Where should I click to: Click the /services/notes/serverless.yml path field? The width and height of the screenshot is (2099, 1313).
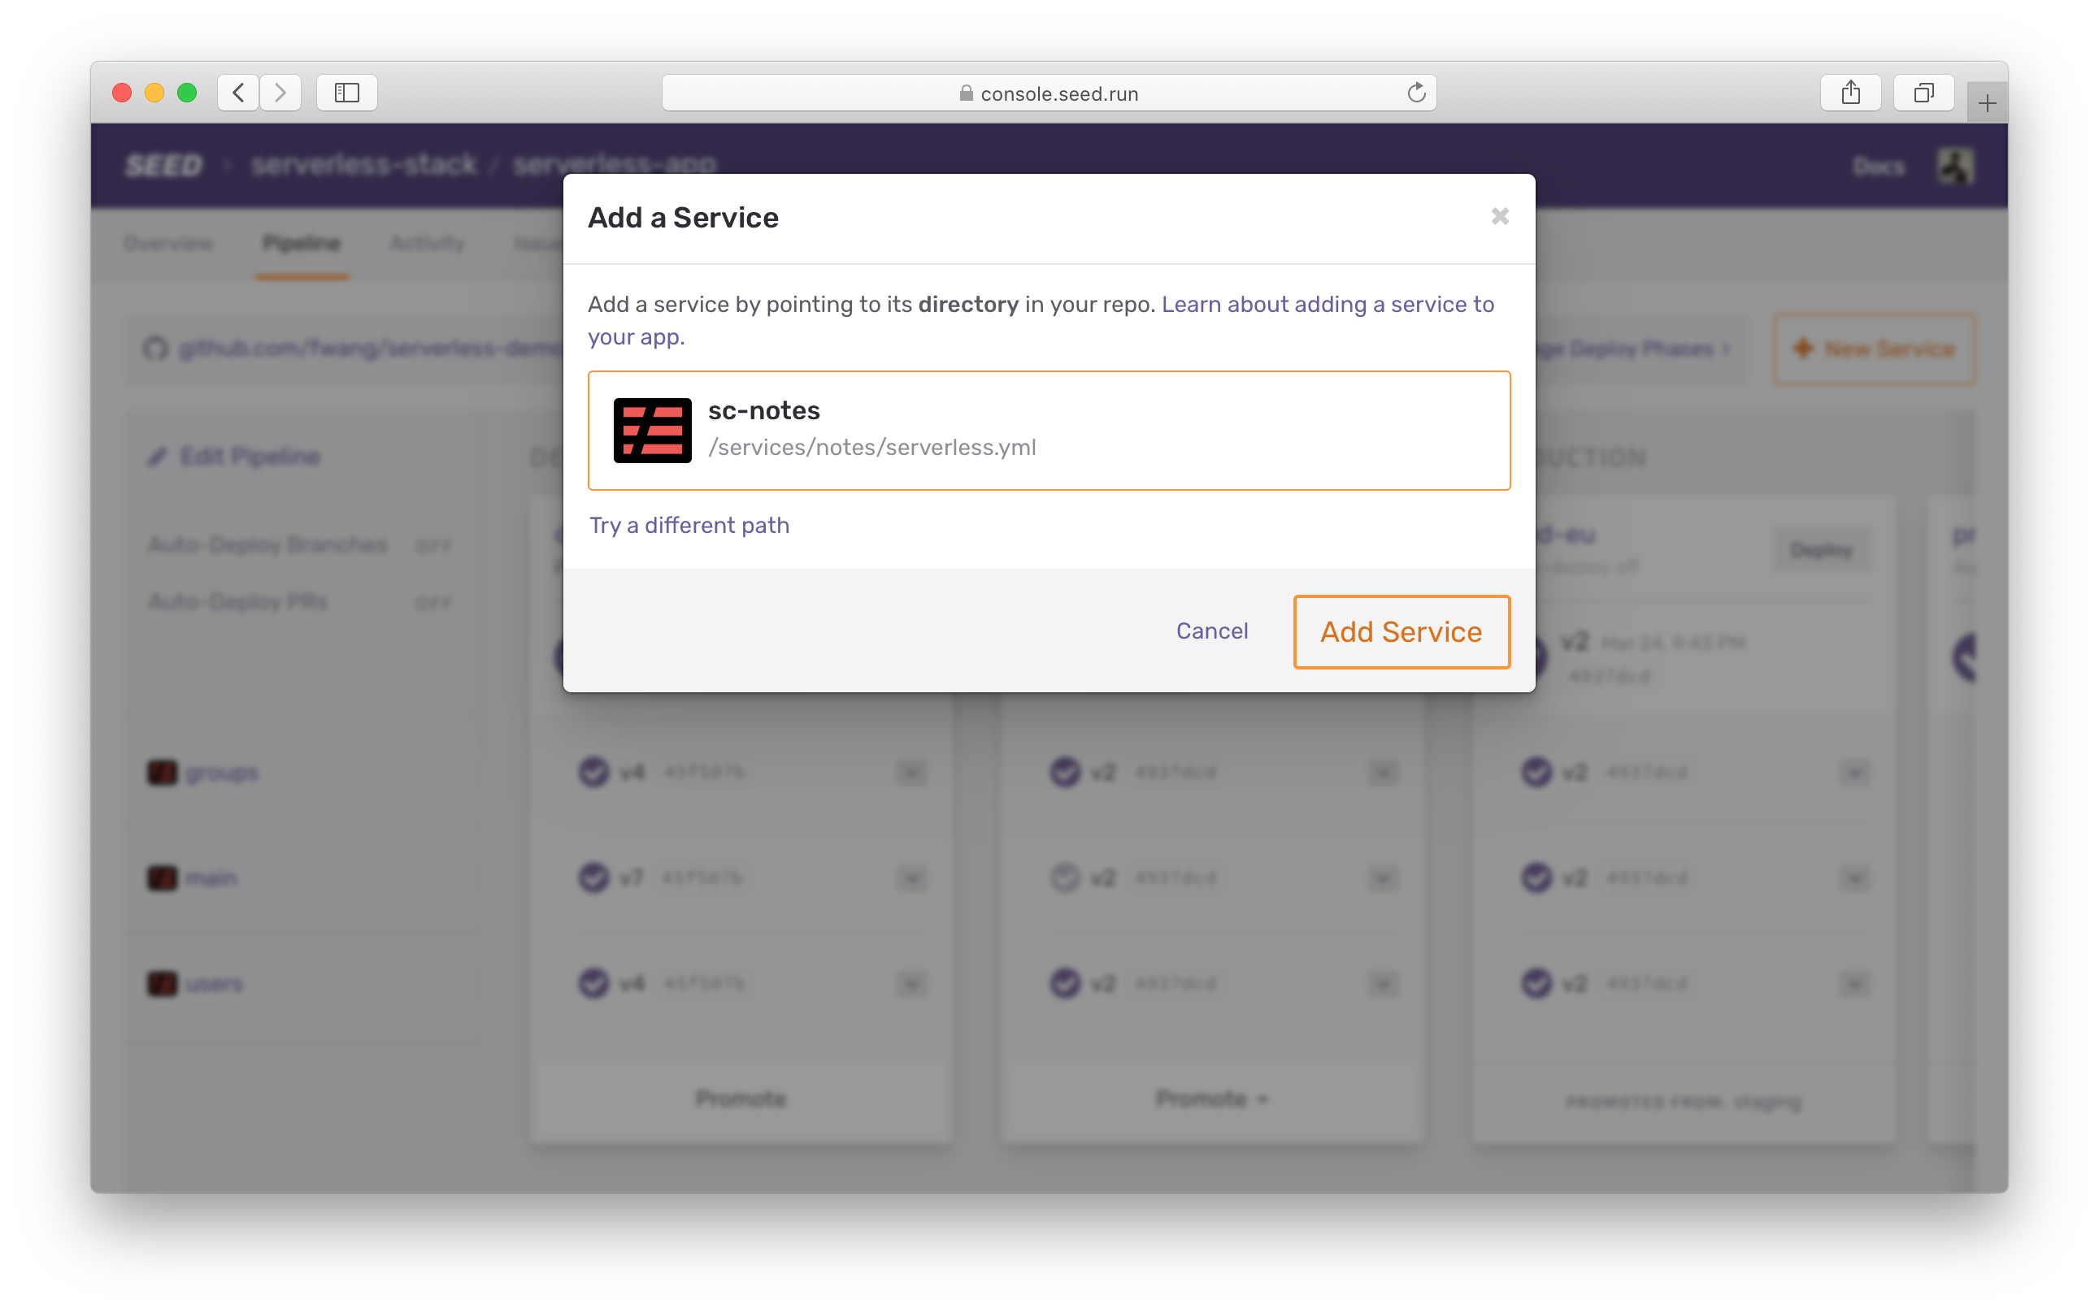[871, 448]
